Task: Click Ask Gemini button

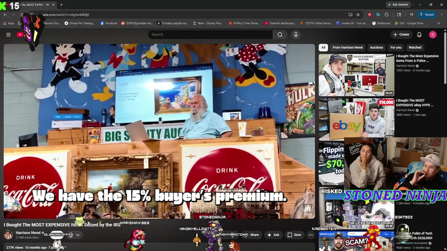Action: tap(398, 5)
